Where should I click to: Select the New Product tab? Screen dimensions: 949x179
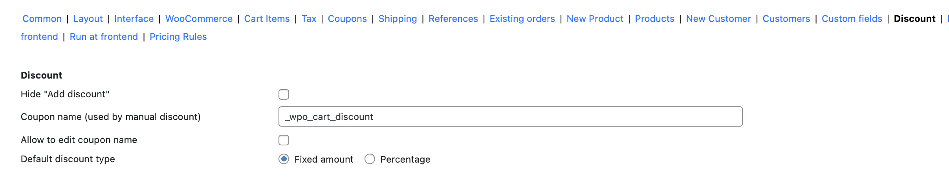point(595,19)
